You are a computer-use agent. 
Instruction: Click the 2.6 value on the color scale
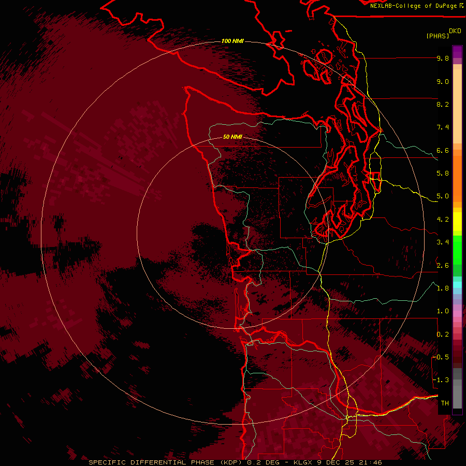coord(443,266)
